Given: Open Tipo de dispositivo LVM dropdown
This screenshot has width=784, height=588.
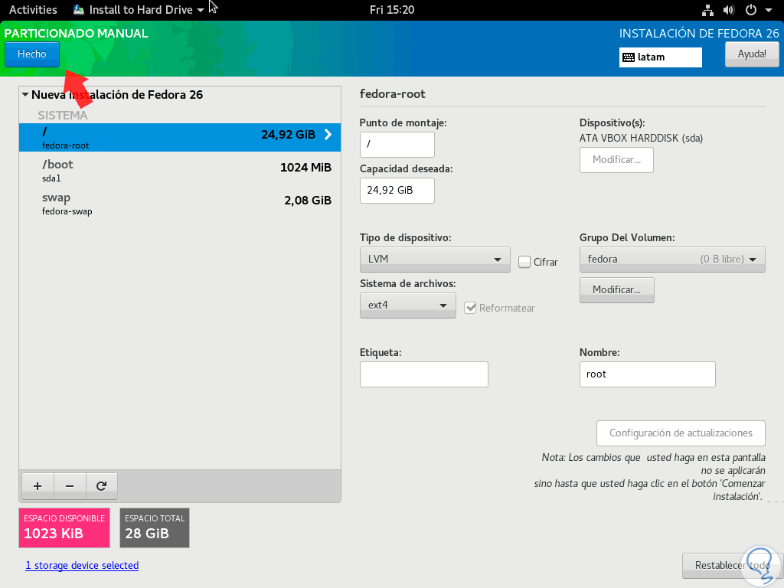Looking at the screenshot, I should click(435, 259).
